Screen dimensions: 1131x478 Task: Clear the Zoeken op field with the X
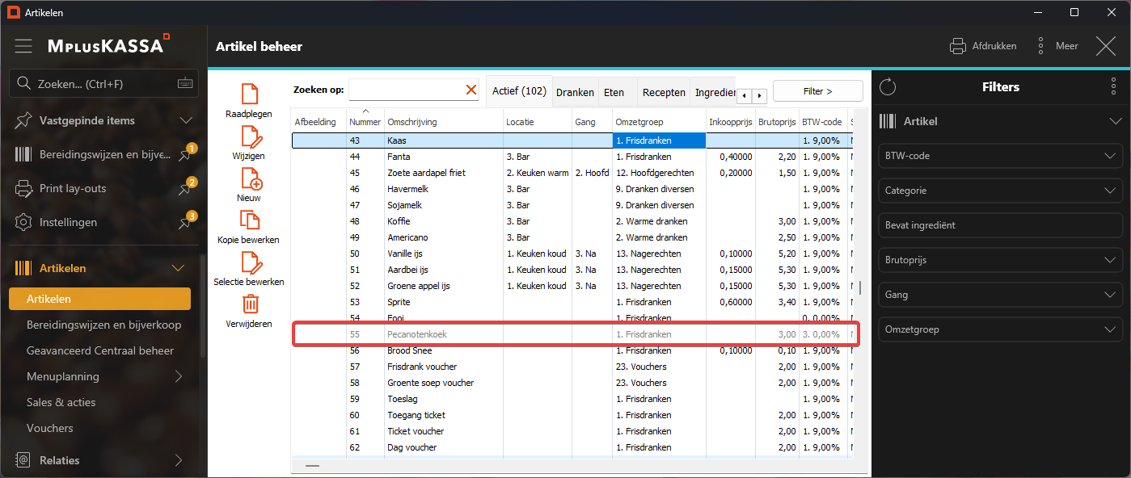471,90
